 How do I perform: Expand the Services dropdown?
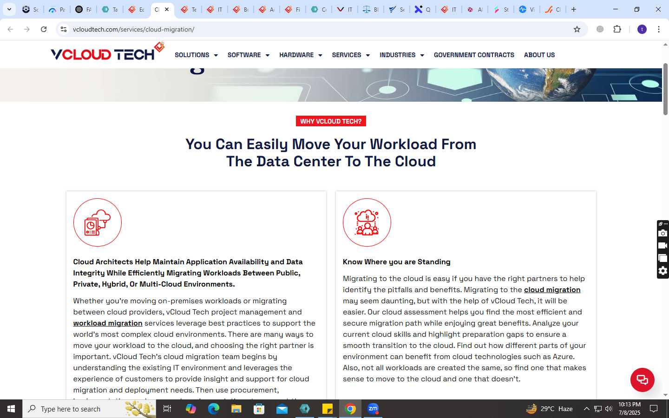[x=351, y=55]
